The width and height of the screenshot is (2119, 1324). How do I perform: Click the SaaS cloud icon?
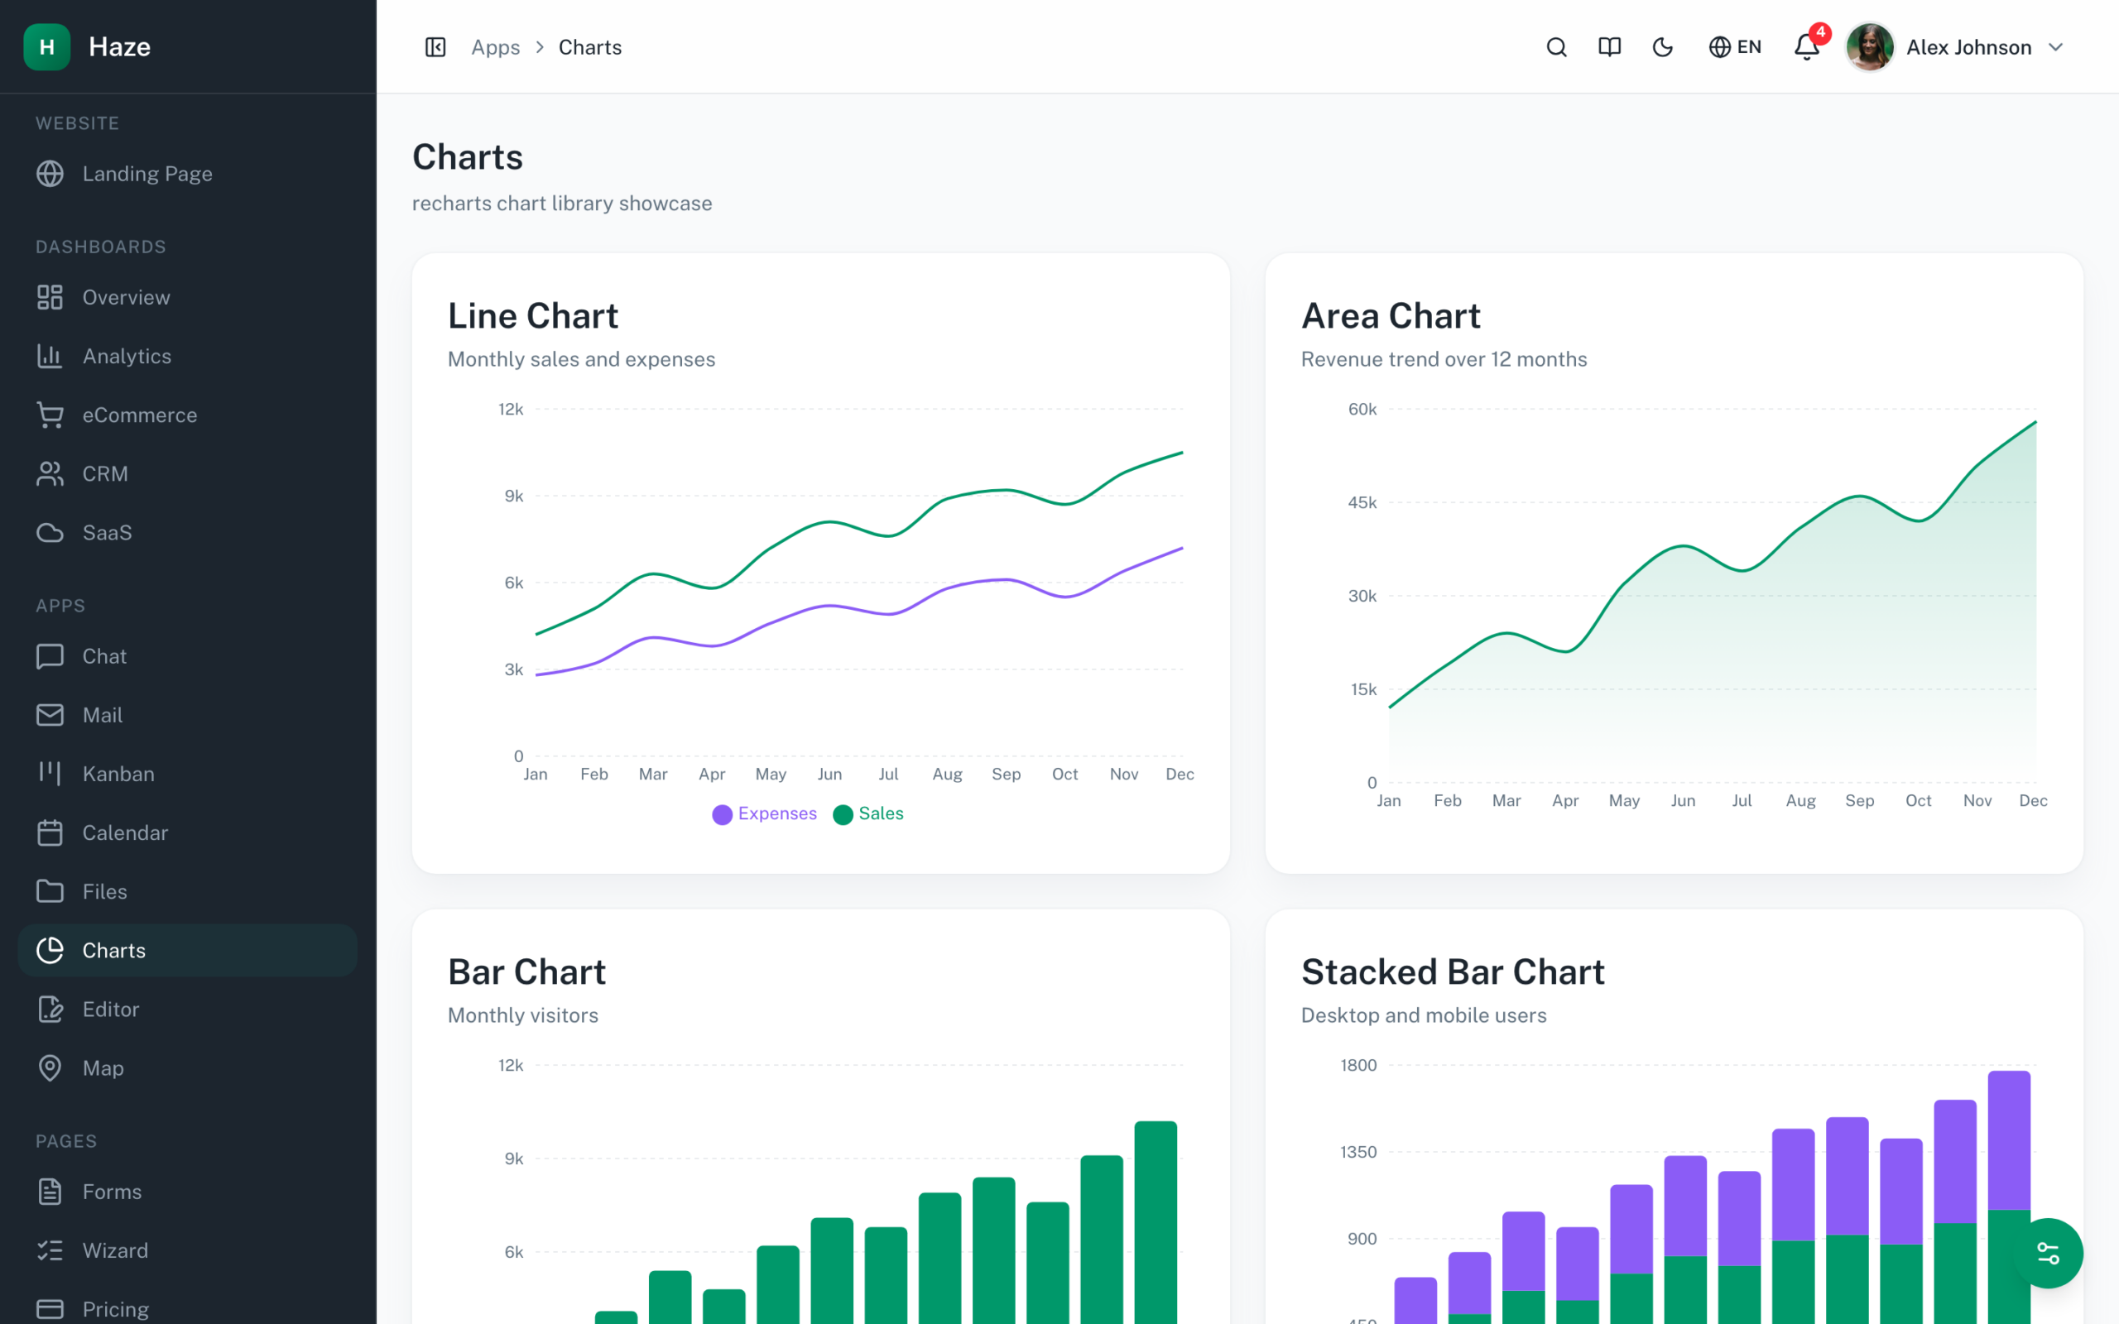click(50, 532)
